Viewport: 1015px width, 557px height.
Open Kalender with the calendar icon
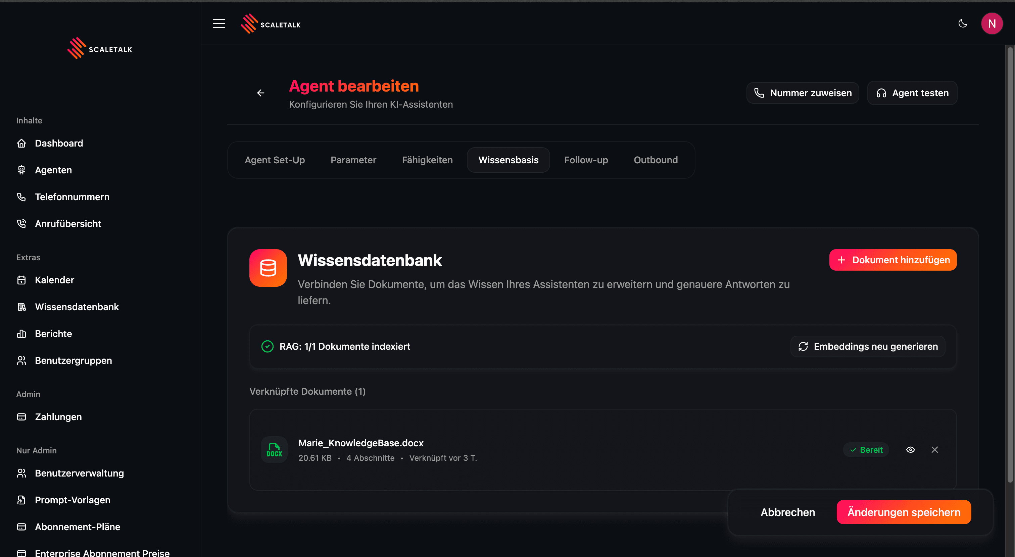click(22, 280)
